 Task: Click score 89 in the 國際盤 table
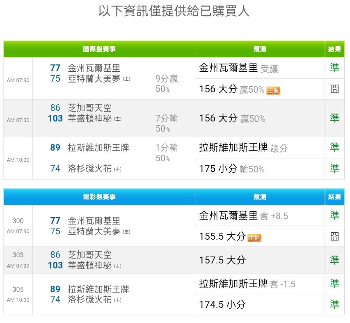[x=55, y=147]
